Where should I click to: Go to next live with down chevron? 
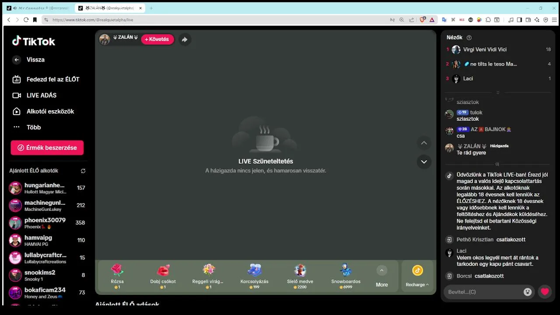point(423,161)
